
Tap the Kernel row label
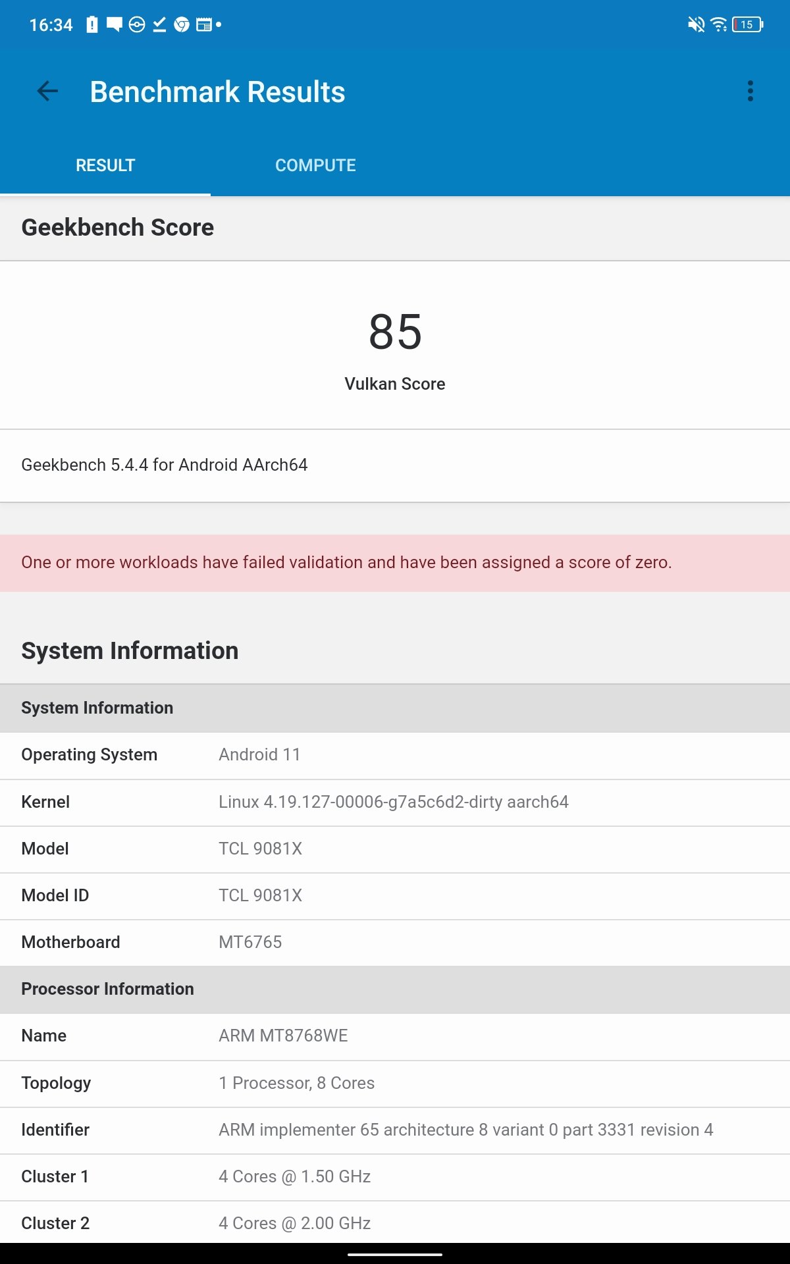(45, 802)
